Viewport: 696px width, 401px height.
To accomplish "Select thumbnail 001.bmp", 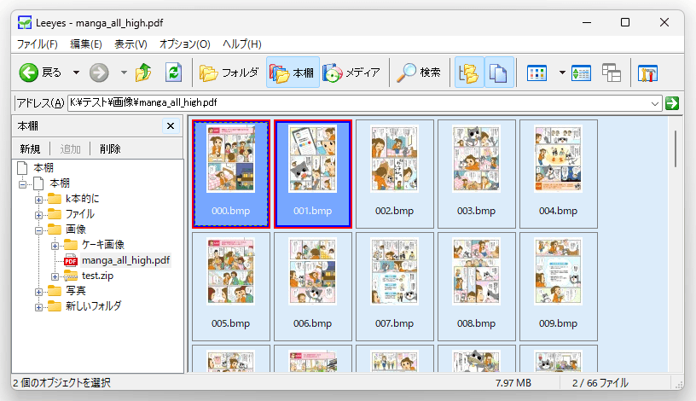I will [x=312, y=174].
